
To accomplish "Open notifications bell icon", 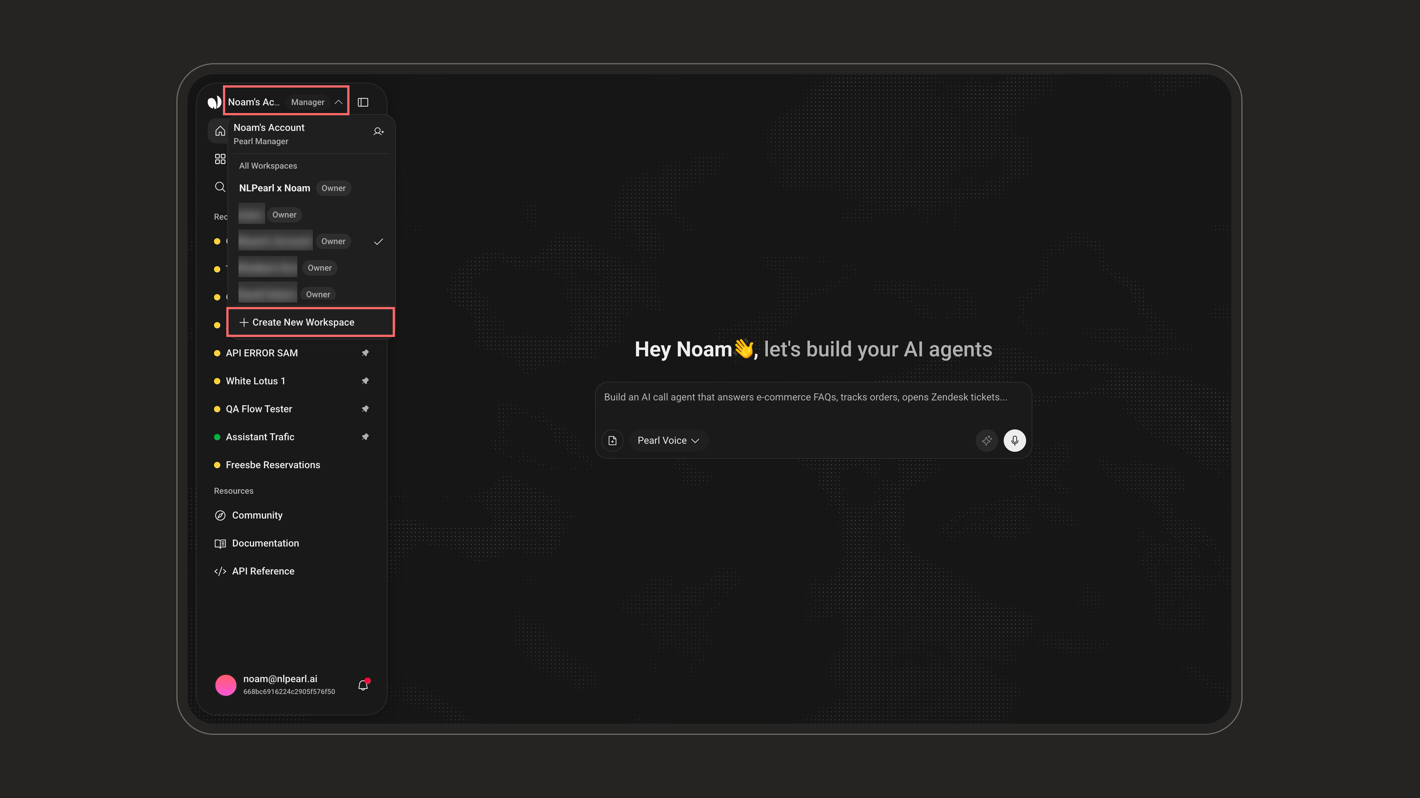I will [363, 685].
